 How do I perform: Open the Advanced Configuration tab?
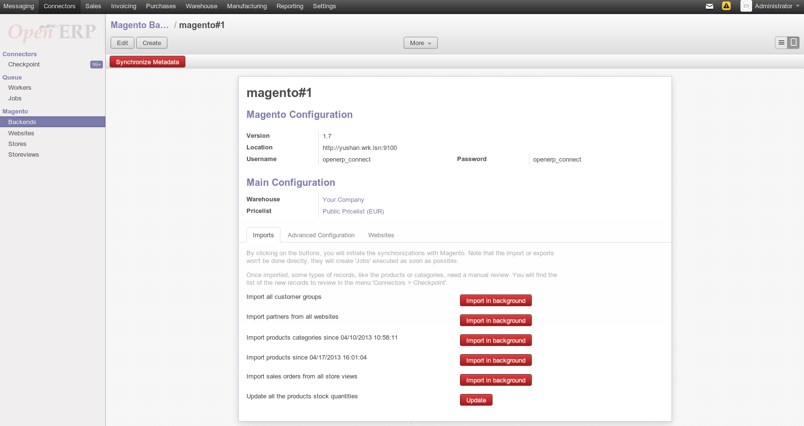click(321, 235)
